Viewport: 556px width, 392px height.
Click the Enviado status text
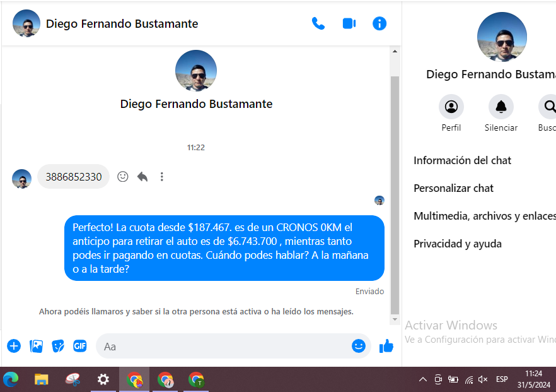[369, 291]
